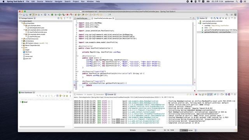Screen dimensions: 249x140
Task: Click the Pin Console icon
Action: pos(215,94)
